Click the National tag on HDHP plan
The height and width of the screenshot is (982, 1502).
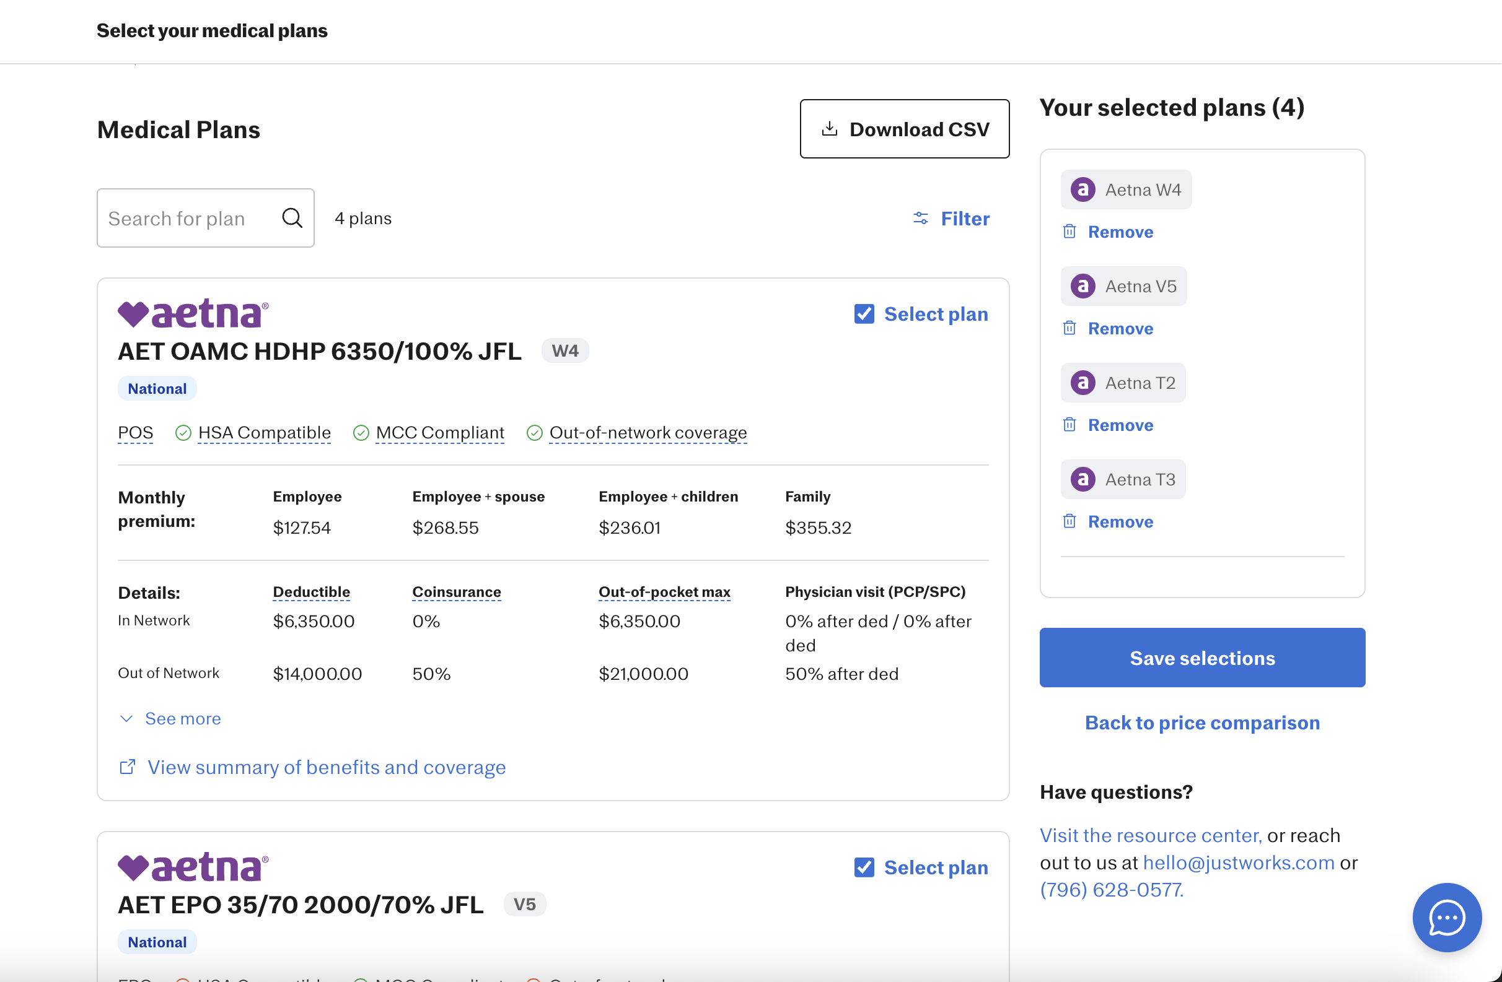click(157, 388)
